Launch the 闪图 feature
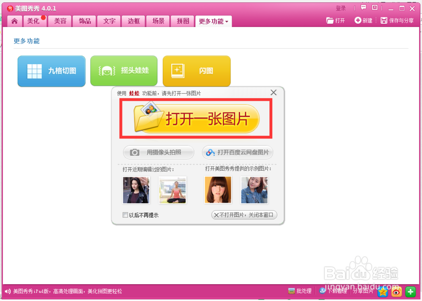The image size is (422, 301). (x=197, y=71)
